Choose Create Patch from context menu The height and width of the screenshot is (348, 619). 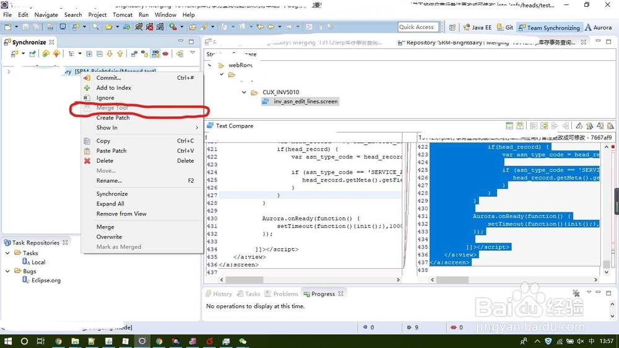[142, 118]
